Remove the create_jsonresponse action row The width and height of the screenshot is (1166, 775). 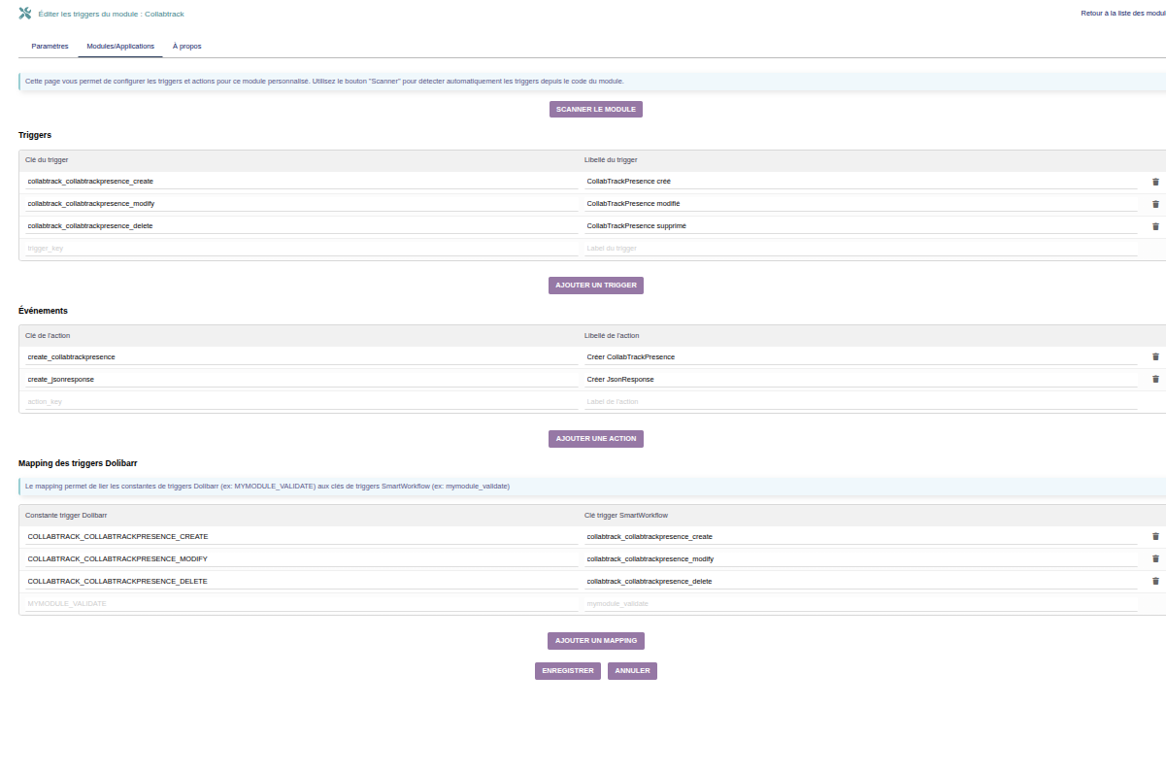[1155, 379]
